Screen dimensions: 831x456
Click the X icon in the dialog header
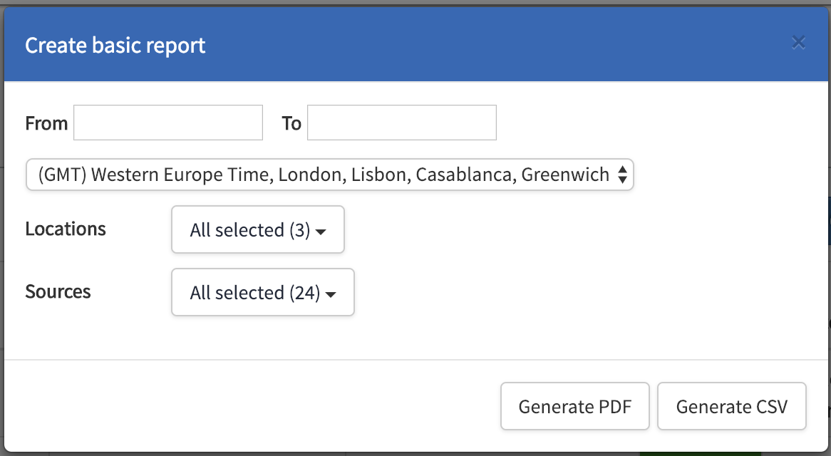point(798,43)
